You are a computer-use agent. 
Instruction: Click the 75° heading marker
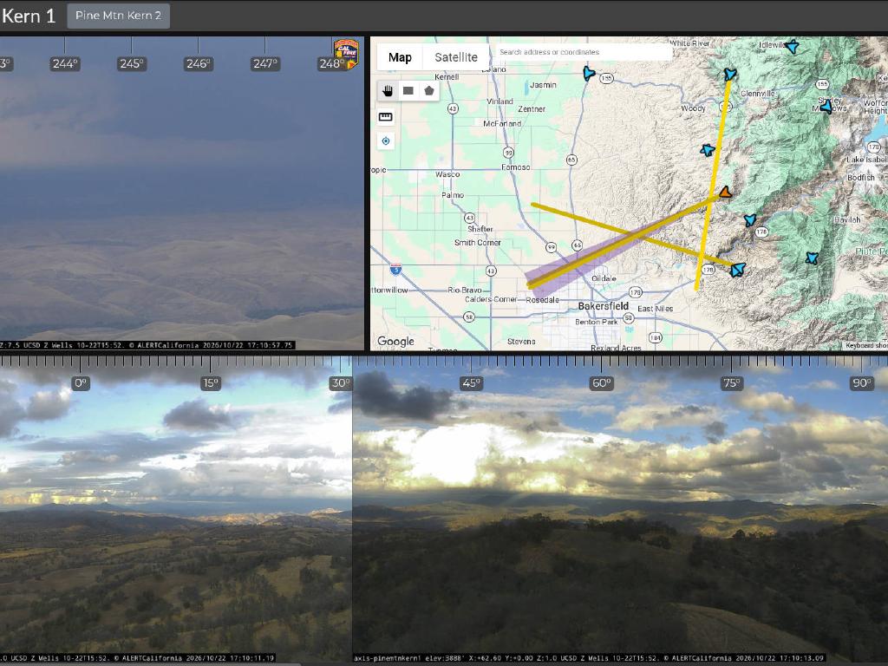coord(732,383)
